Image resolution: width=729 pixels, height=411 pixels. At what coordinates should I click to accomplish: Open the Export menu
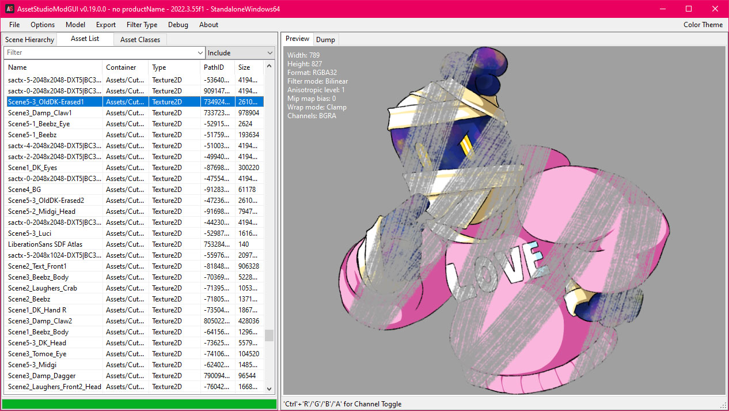106,25
